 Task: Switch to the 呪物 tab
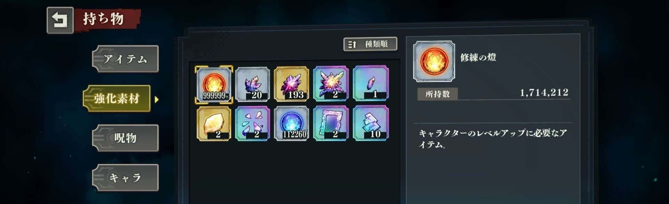coord(125,138)
